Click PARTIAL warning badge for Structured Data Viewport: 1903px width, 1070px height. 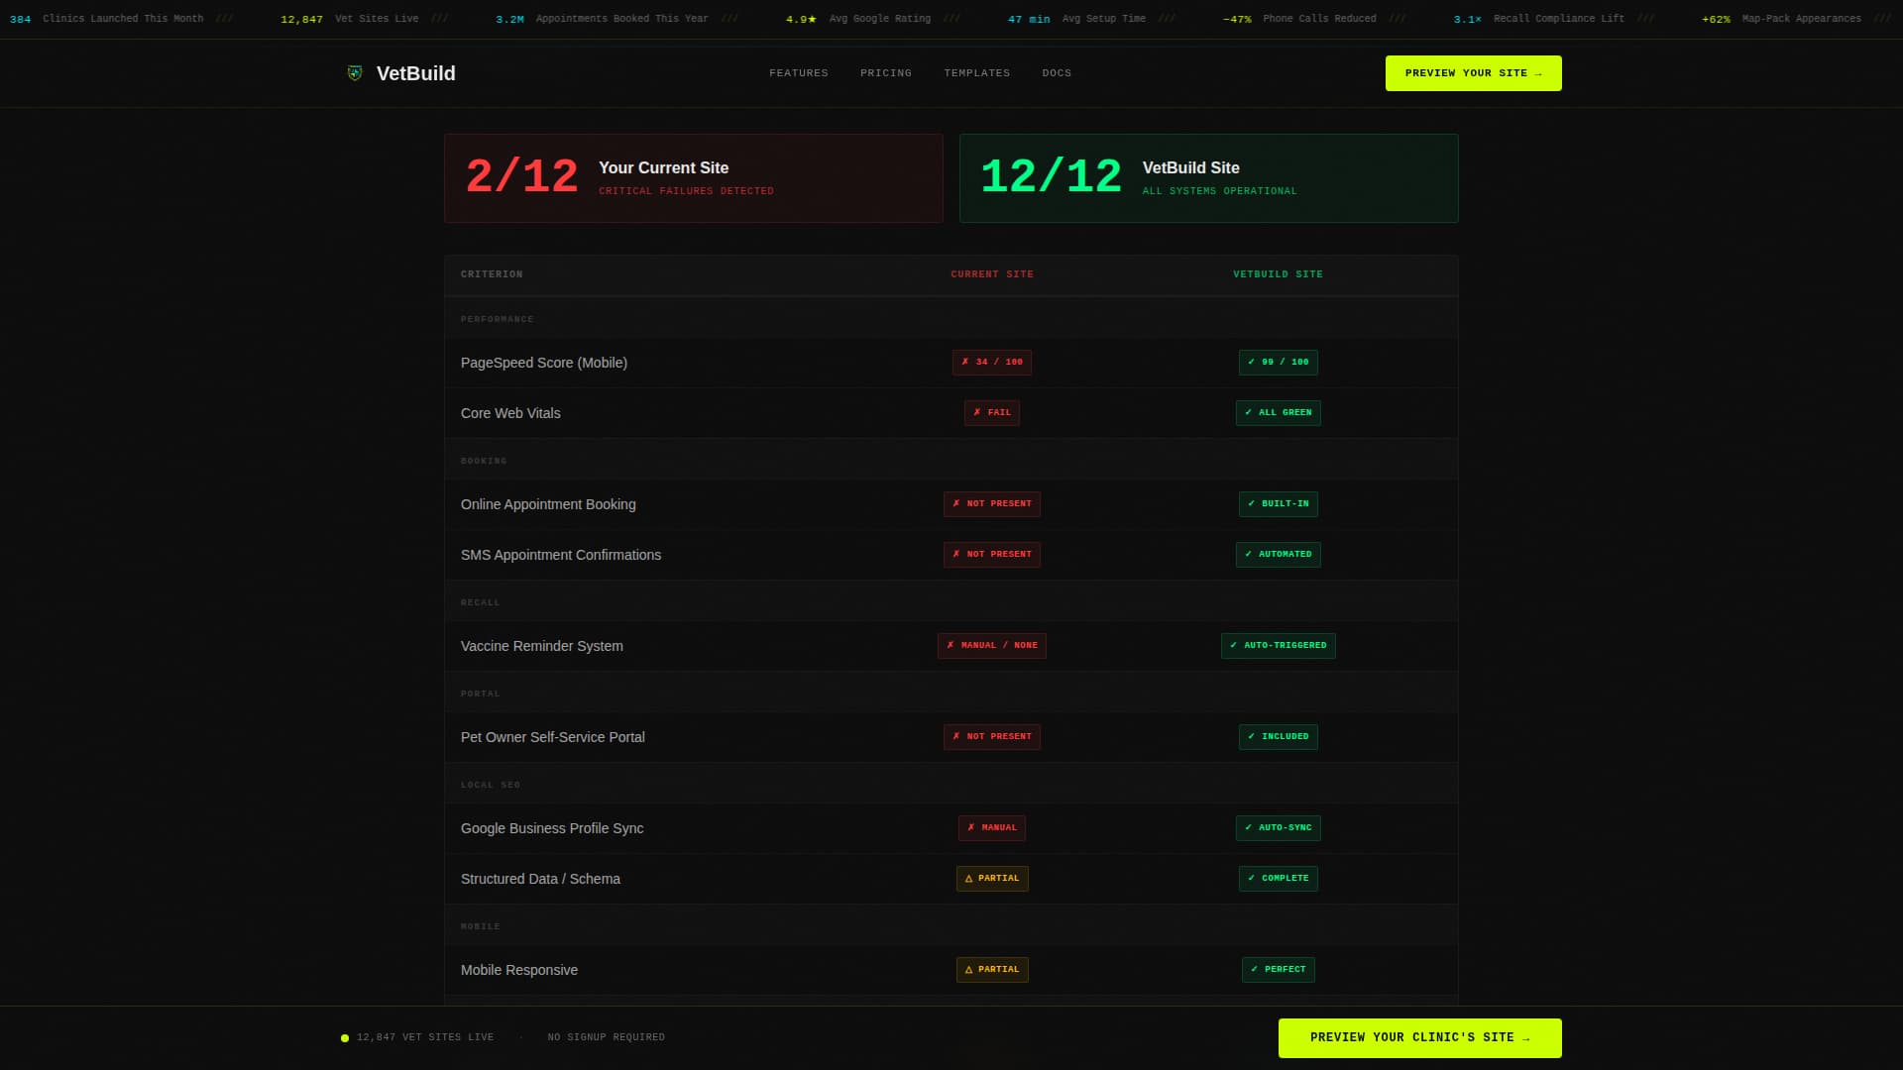pyautogui.click(x=992, y=879)
